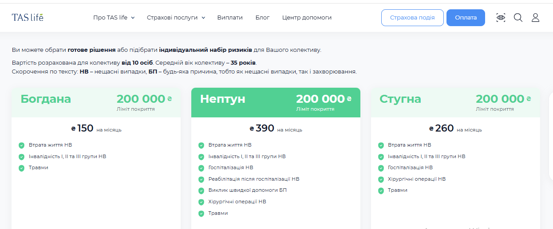Click Госпіталізація НВ text in Нептун card

231,167
